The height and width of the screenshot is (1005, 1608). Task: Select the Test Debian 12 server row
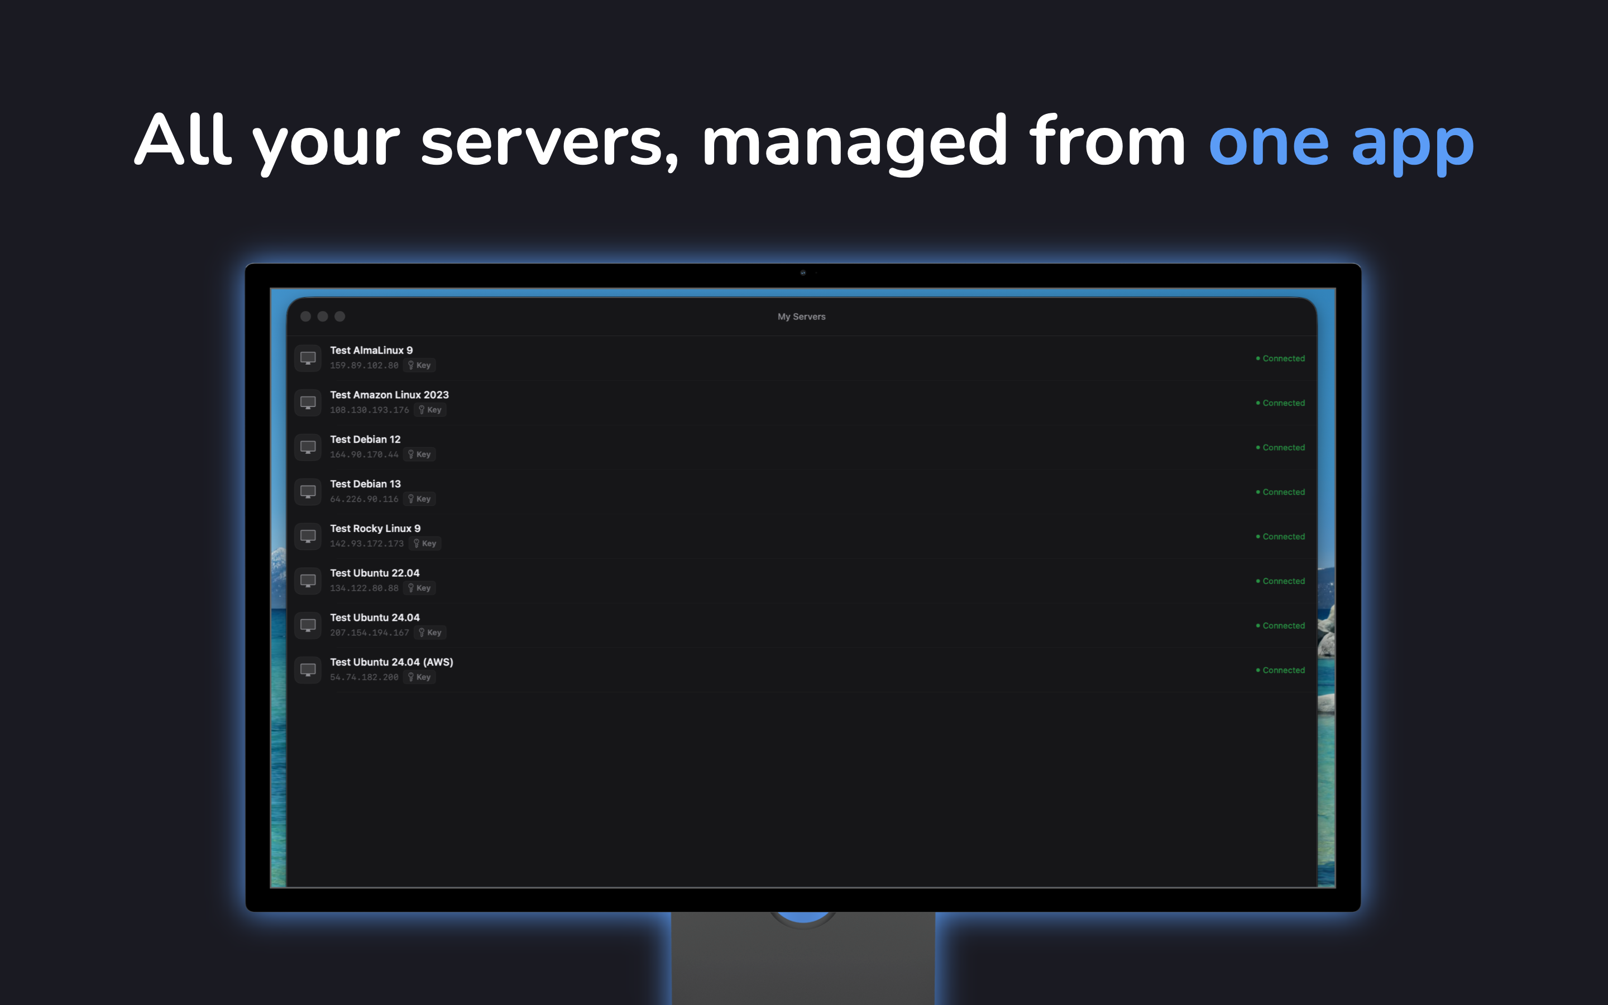point(731,447)
